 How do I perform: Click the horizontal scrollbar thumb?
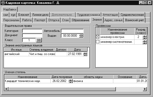click(62, 89)
